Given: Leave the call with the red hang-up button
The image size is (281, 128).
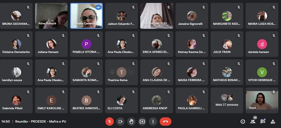Looking at the screenshot, I should (x=166, y=122).
